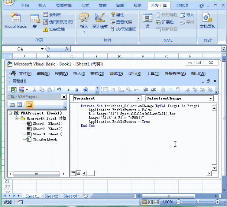This screenshot has height=207, width=227.
Task: Click the zoom slider in the status bar
Action: 198,202
